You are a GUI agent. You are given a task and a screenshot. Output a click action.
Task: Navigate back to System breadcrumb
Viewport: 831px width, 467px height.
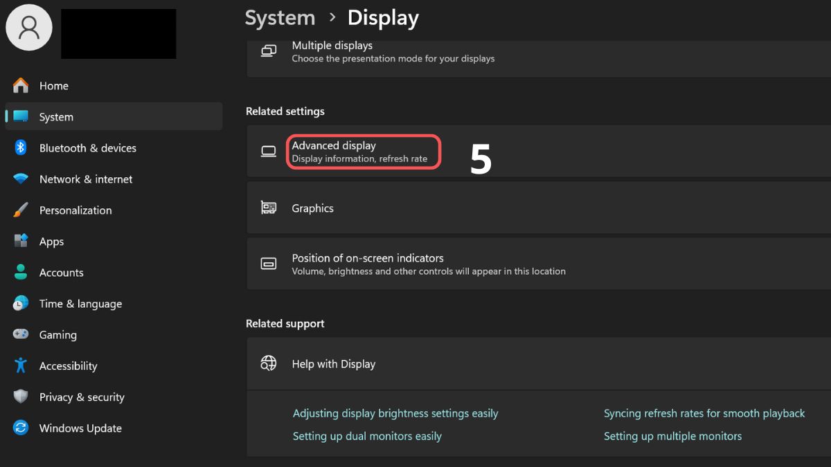tap(280, 18)
